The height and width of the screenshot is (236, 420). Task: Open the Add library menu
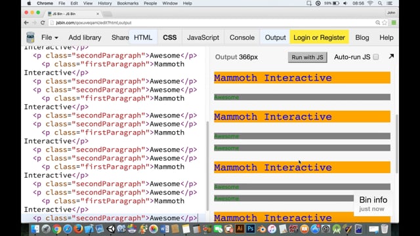(x=85, y=37)
